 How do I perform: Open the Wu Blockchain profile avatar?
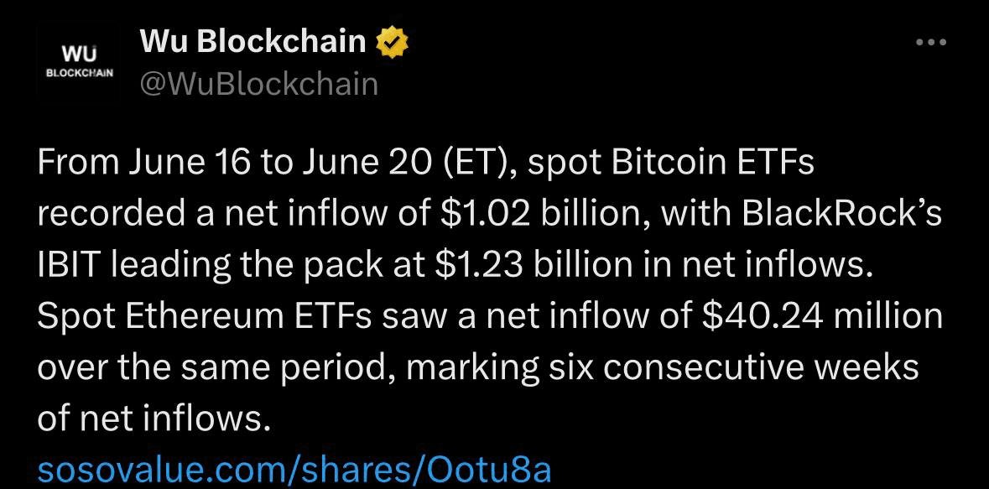[x=79, y=61]
